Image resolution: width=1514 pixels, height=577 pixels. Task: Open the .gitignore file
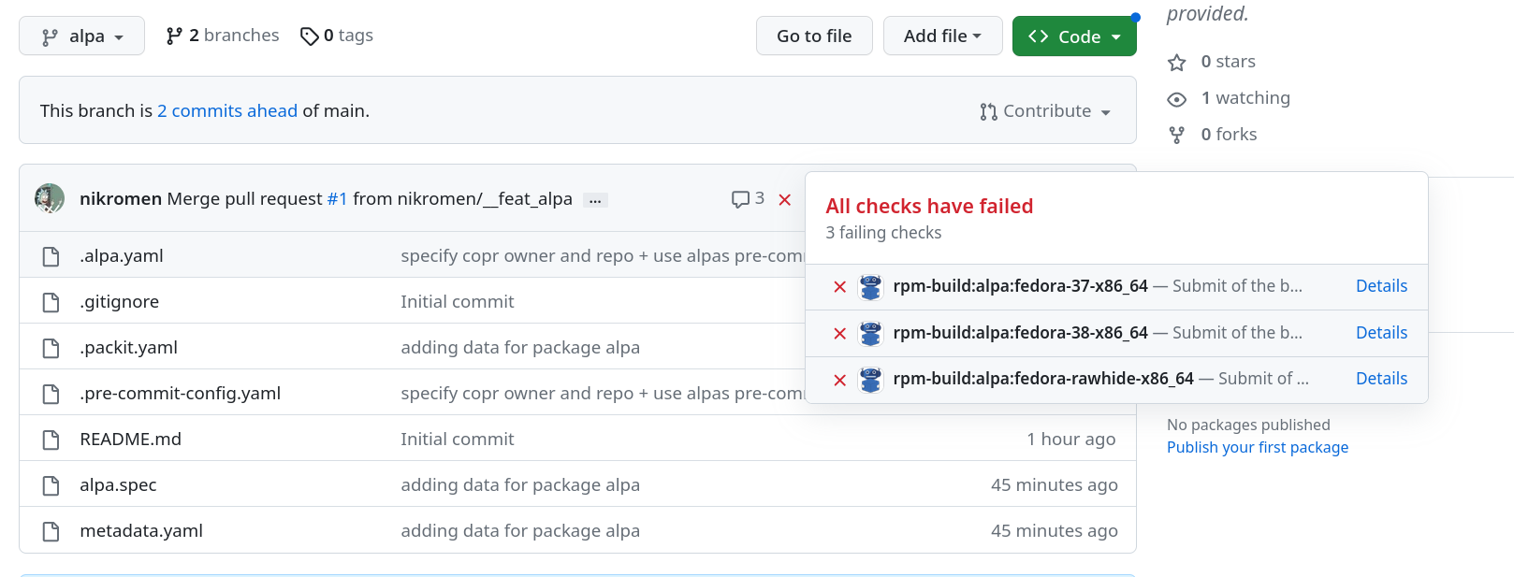pos(120,301)
